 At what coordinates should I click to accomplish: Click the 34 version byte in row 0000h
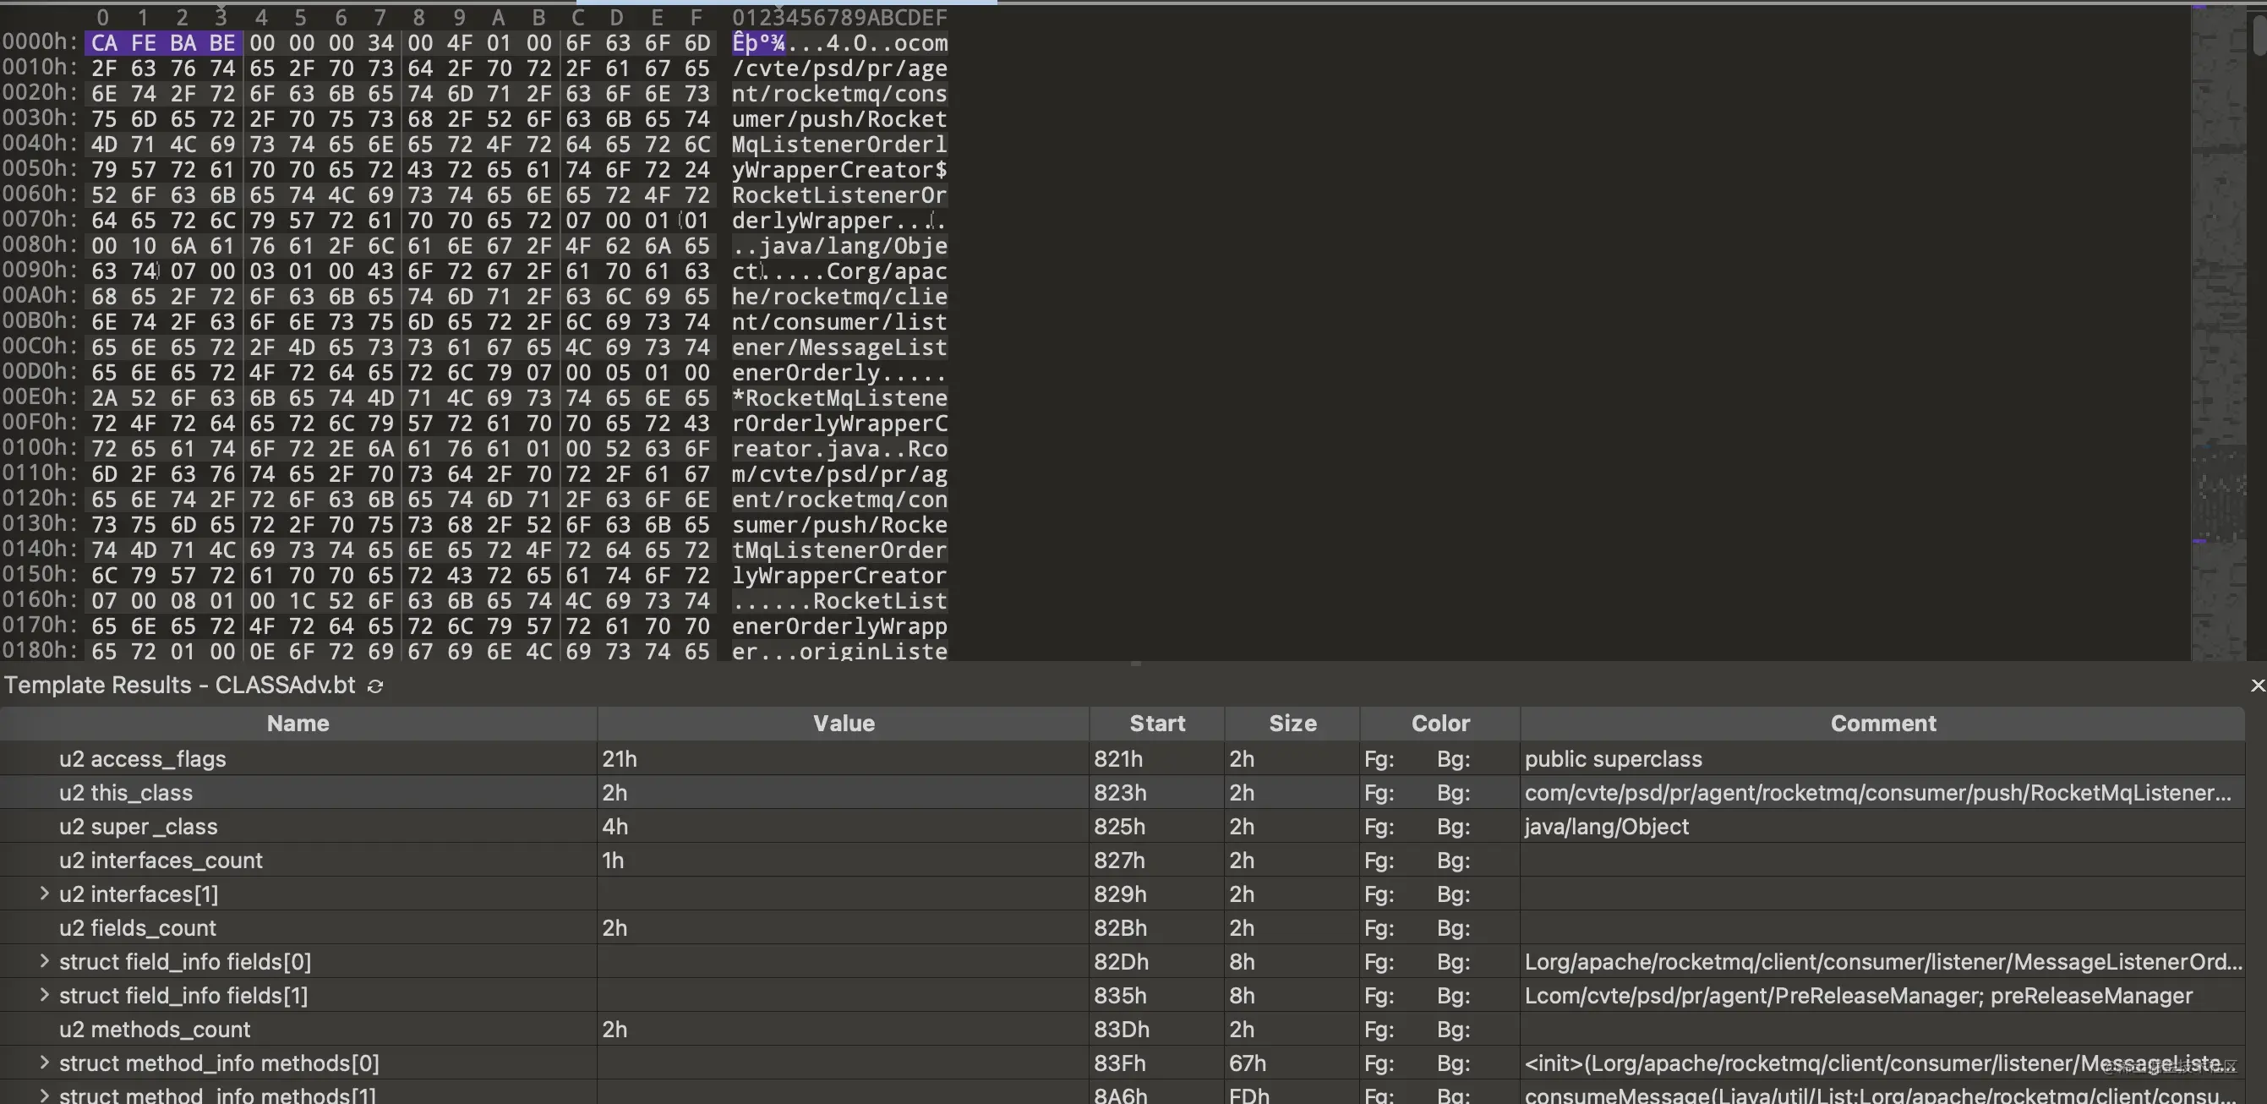coord(380,43)
